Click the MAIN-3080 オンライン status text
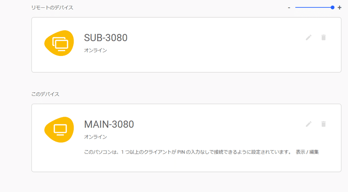The height and width of the screenshot is (192, 348). pyautogui.click(x=95, y=137)
